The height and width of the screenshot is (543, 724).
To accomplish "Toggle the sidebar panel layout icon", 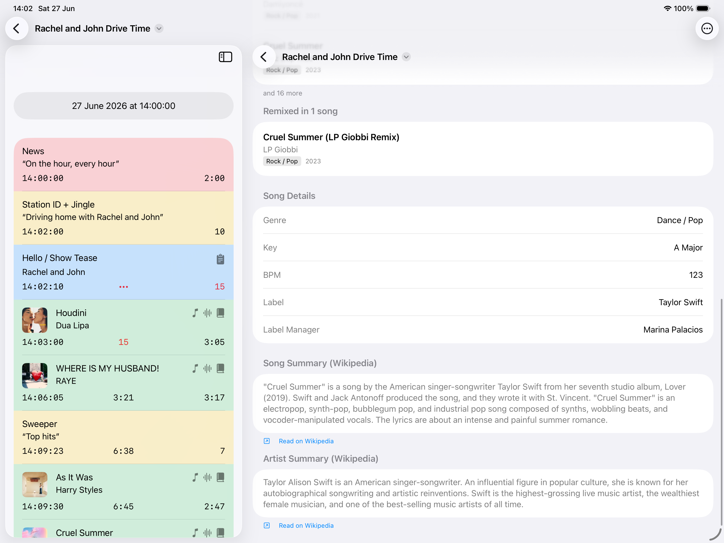I will click(225, 57).
